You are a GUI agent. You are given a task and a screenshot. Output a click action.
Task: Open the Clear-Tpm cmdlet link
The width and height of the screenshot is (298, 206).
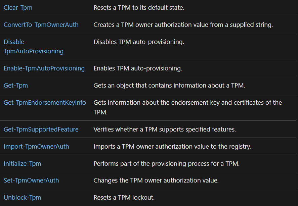pyautogui.click(x=18, y=7)
